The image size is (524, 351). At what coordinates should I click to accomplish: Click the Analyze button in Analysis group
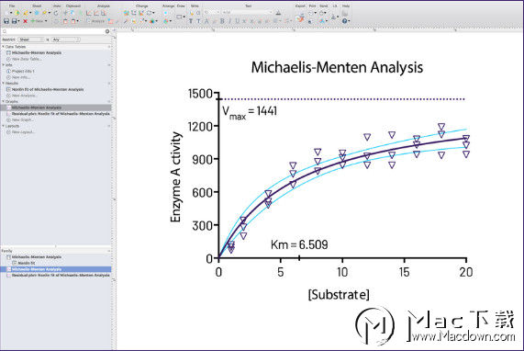96,21
